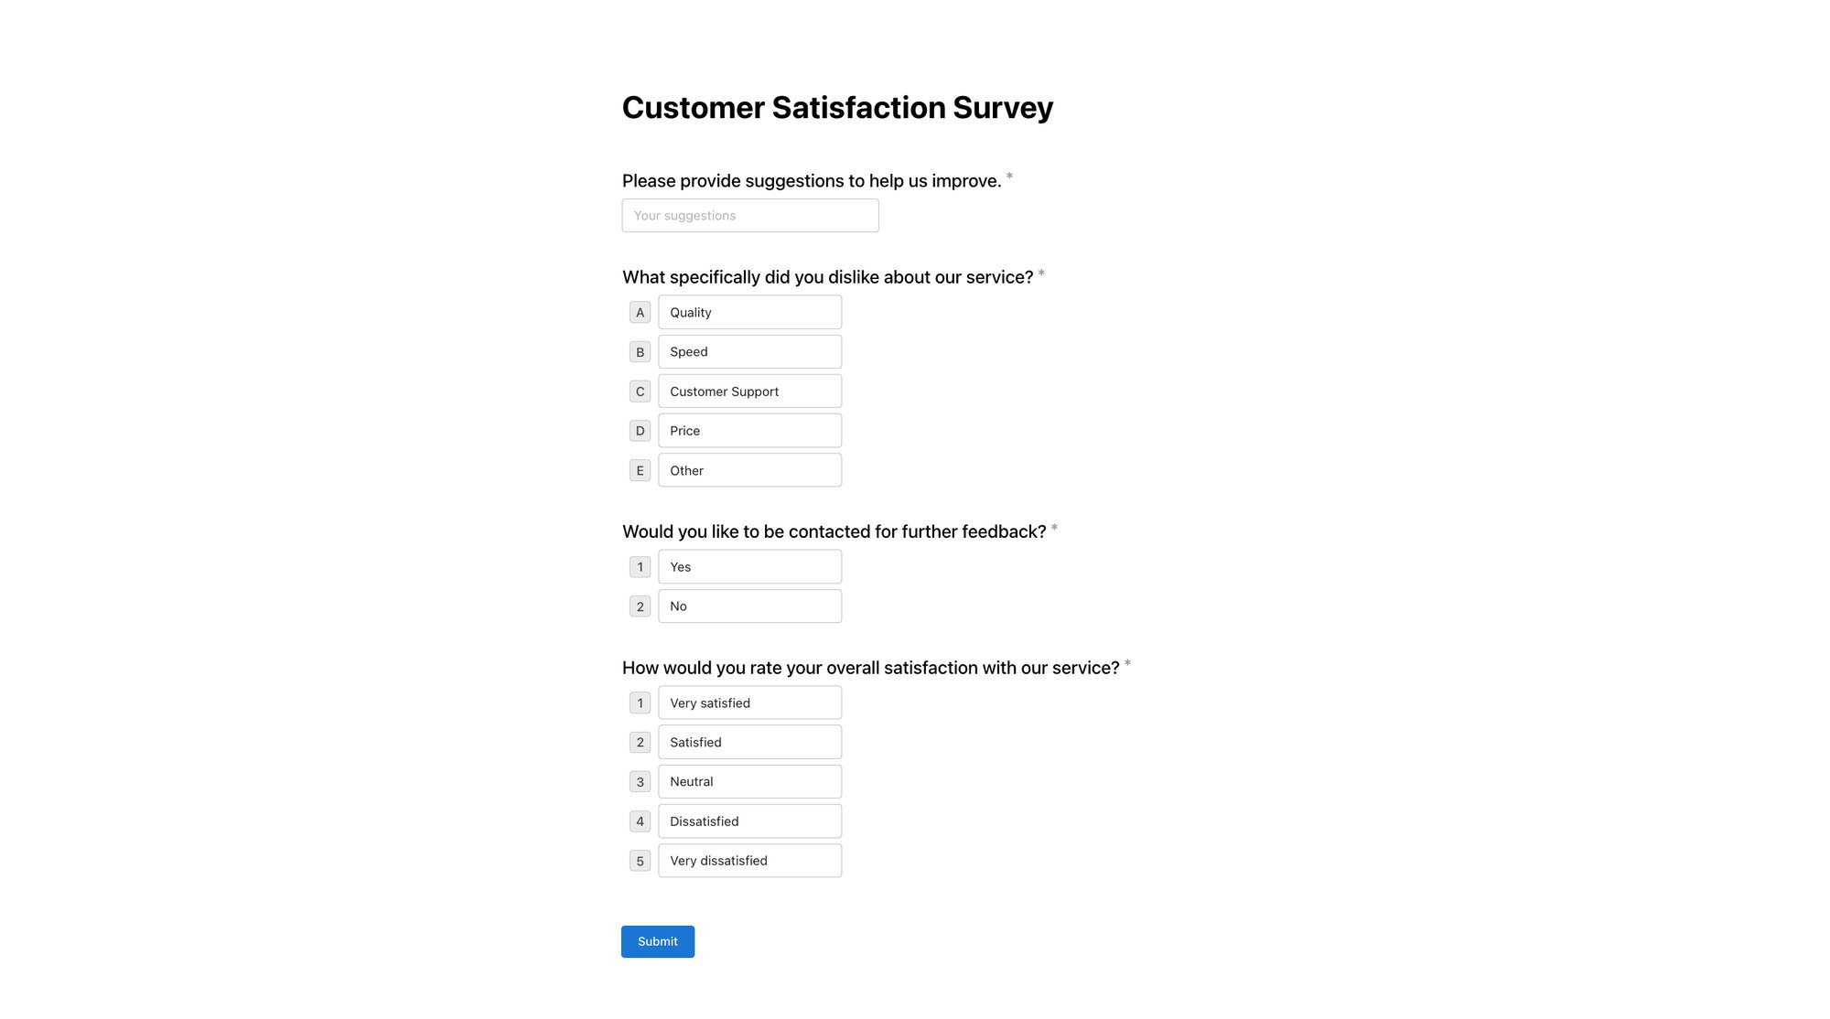Click the E key shortcut badge
Viewport: 1830px width, 1019px height.
pyautogui.click(x=640, y=470)
